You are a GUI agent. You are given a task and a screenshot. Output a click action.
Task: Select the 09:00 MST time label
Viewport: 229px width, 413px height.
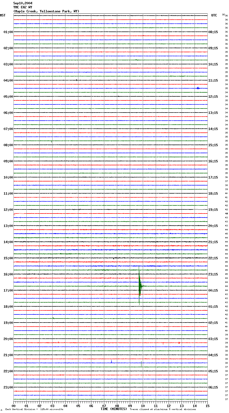click(x=8, y=161)
